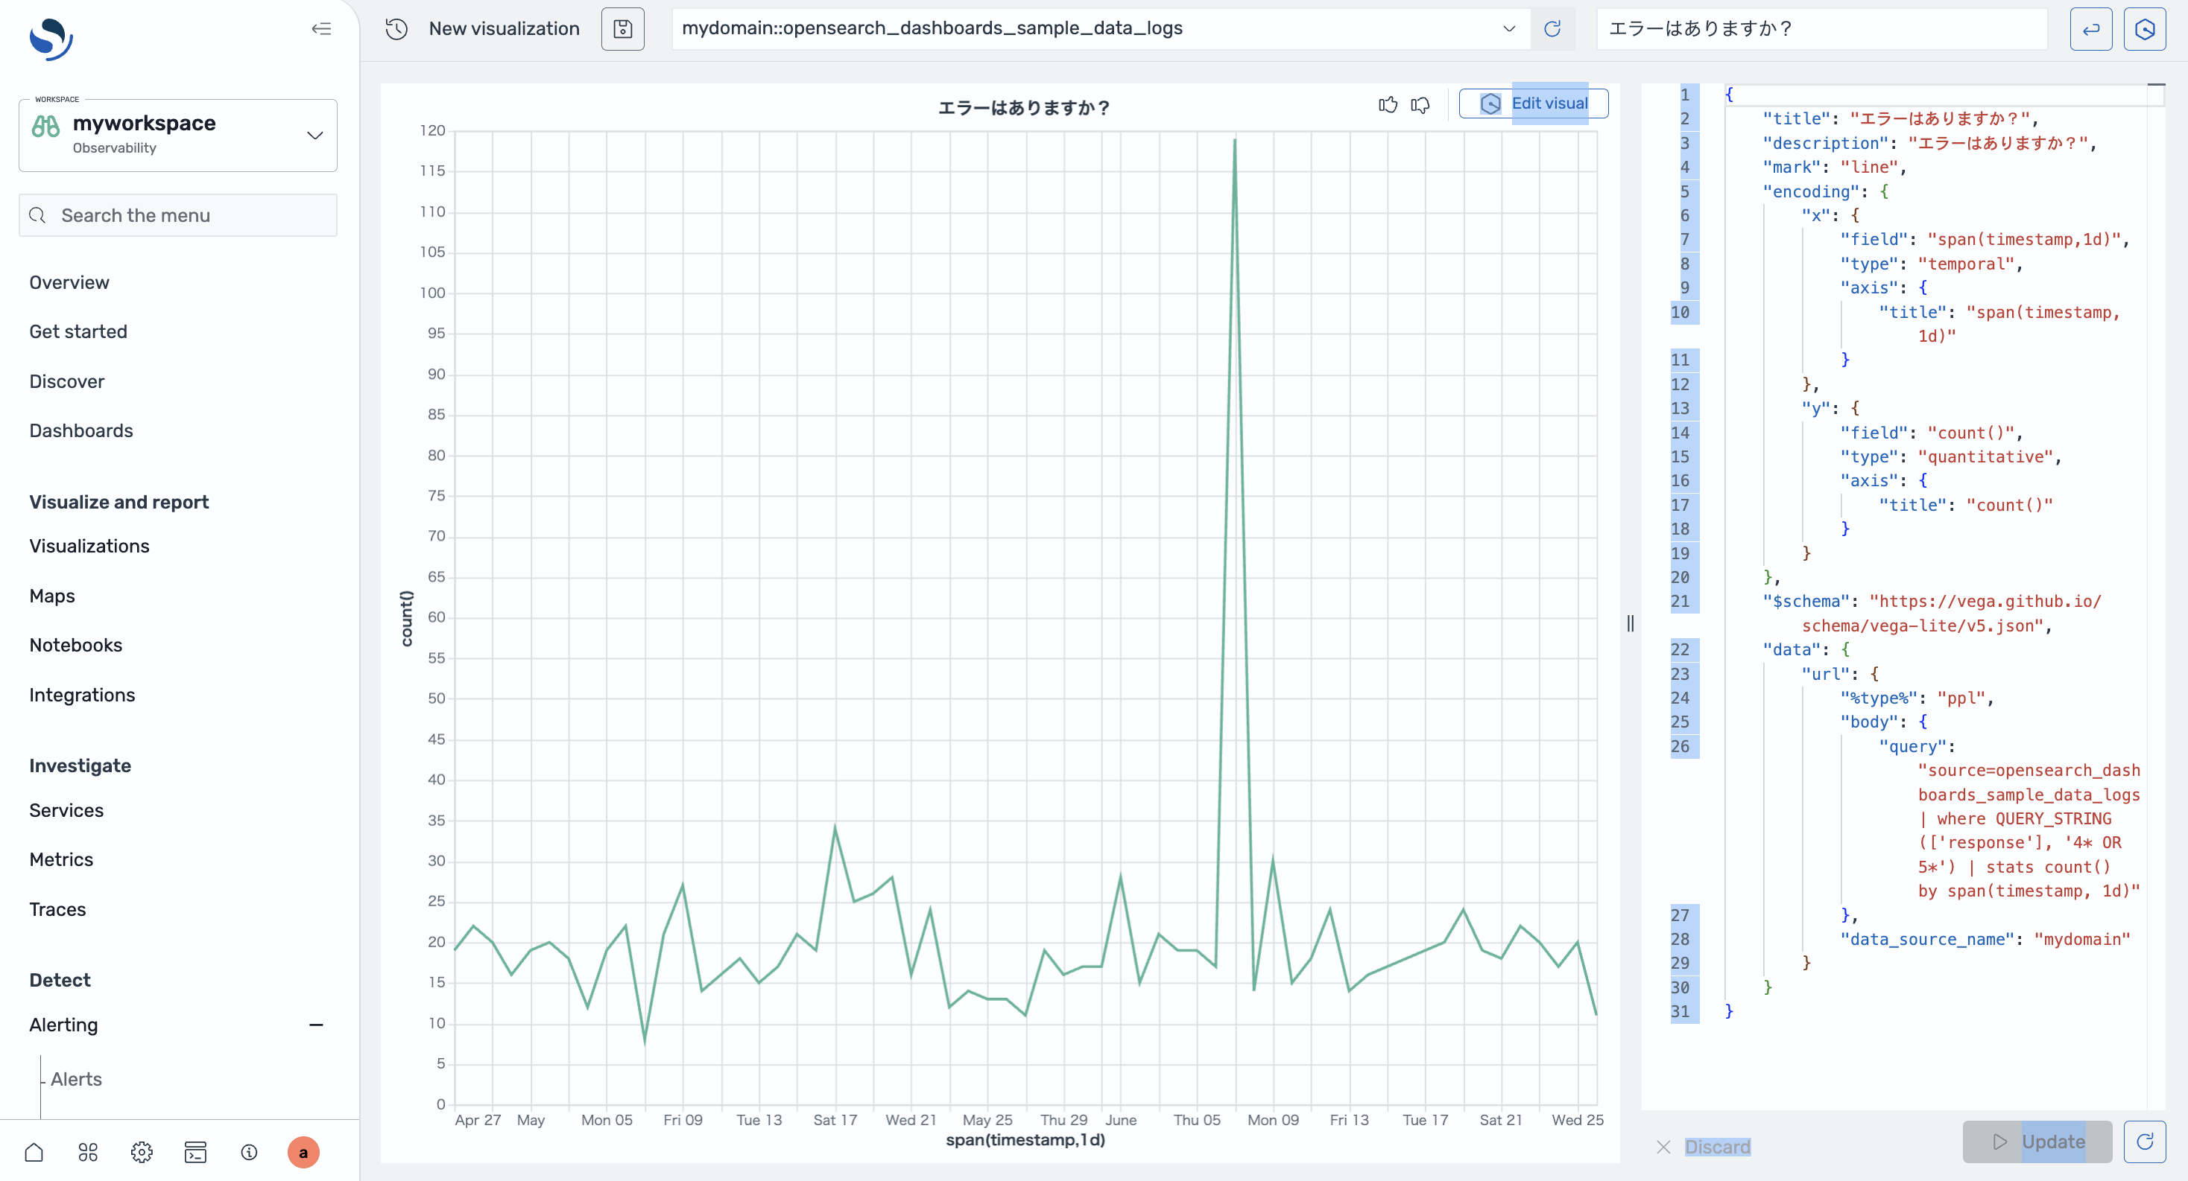Click the Search the menu field
Image resolution: width=2188 pixels, height=1181 pixels.
[x=177, y=215]
